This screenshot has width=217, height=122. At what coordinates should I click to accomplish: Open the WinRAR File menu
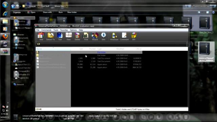click(x=38, y=30)
